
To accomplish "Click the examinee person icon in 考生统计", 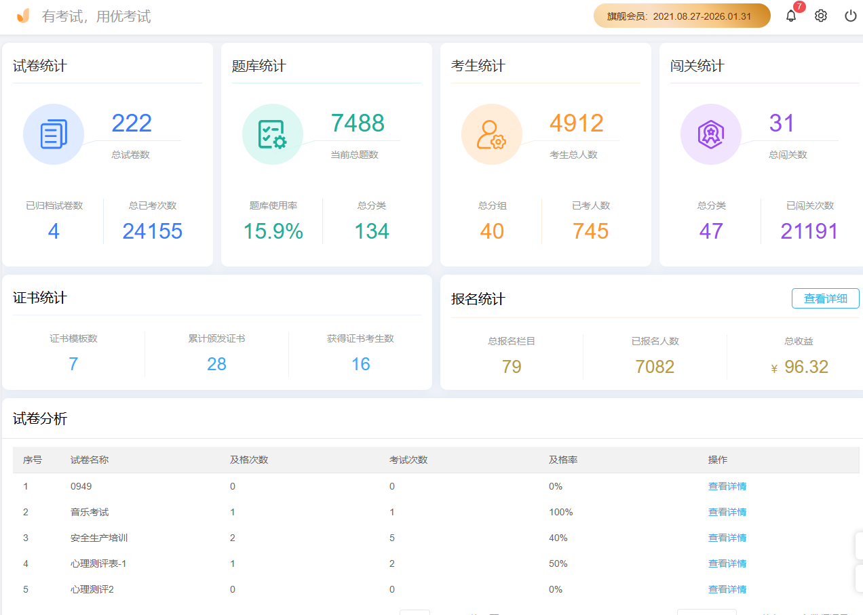I will 491,134.
